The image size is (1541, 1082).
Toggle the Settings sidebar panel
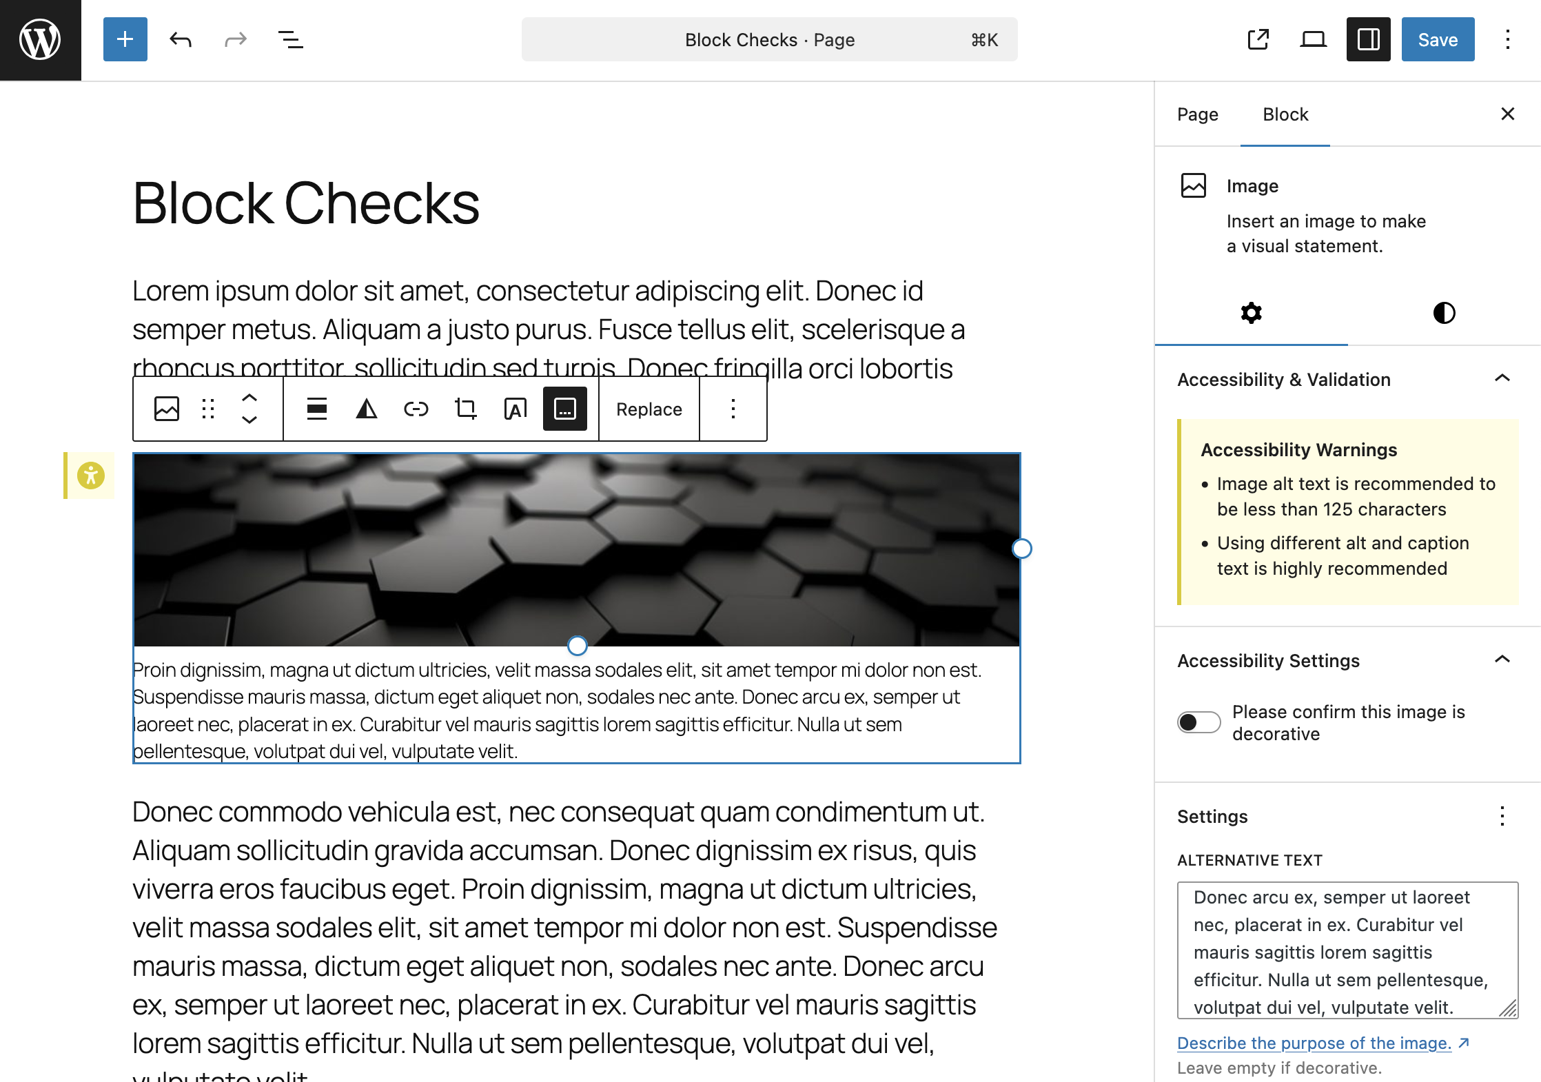tap(1368, 39)
